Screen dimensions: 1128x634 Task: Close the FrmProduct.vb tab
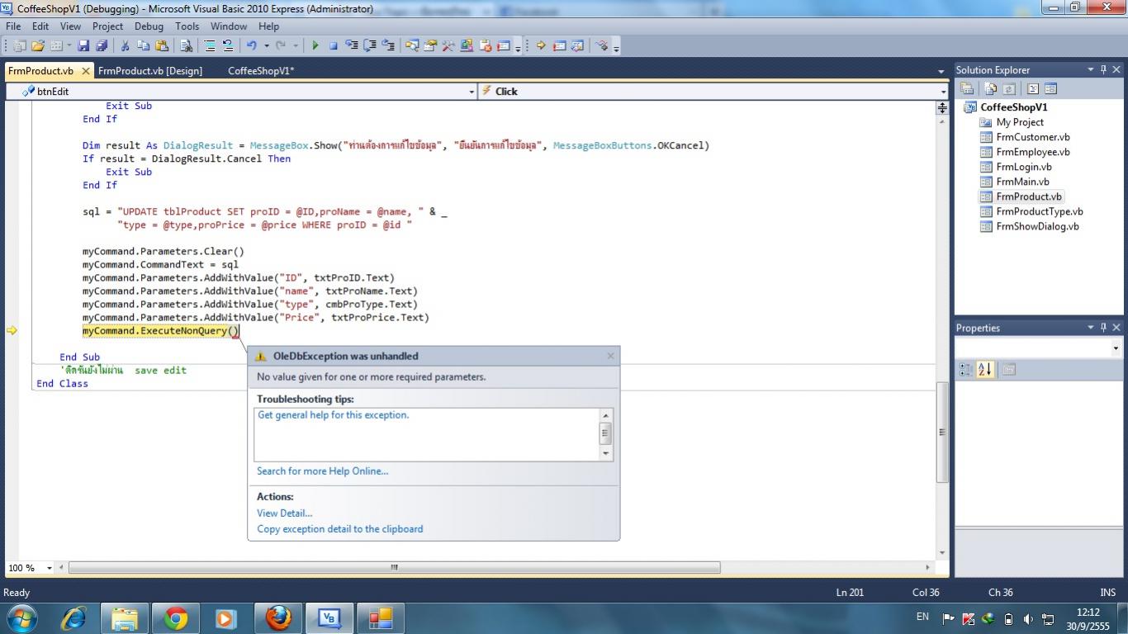pyautogui.click(x=85, y=71)
